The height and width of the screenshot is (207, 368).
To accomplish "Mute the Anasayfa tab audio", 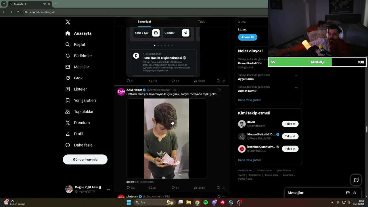I will (x=44, y=4).
